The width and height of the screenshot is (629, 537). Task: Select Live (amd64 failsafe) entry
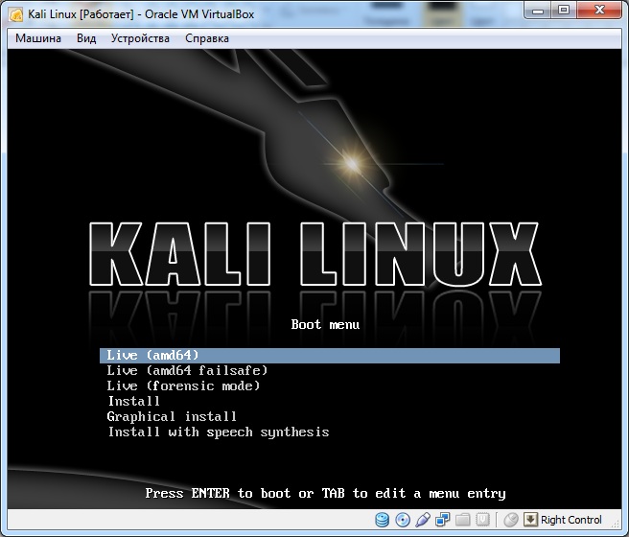[x=187, y=370]
